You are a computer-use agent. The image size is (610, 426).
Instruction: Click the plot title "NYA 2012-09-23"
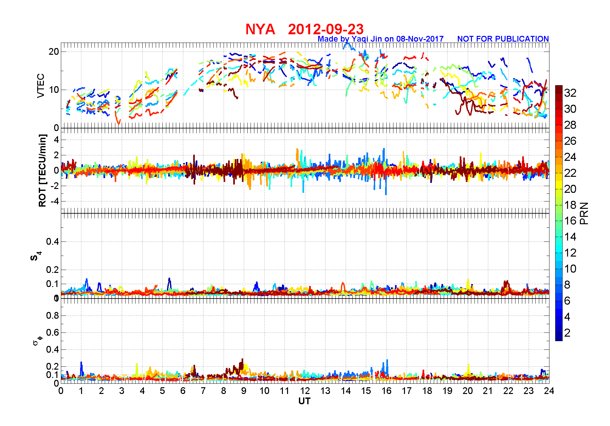point(304,29)
